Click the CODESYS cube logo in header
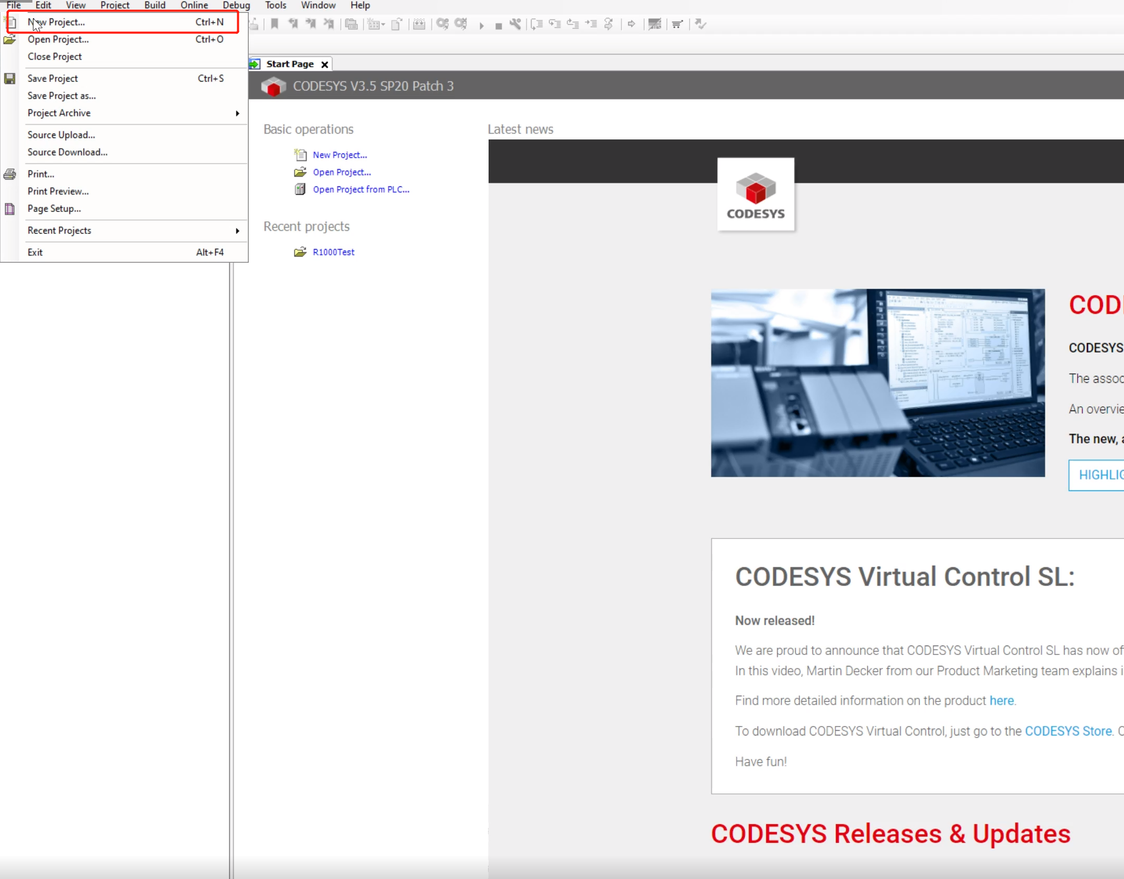 point(273,86)
